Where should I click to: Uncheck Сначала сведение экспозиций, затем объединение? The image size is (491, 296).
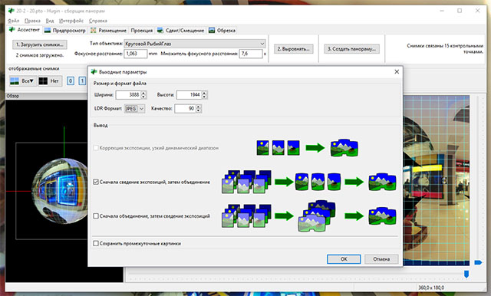(x=96, y=182)
